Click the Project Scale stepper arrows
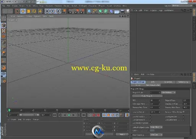The width and height of the screenshot is (196, 139). (159, 92)
